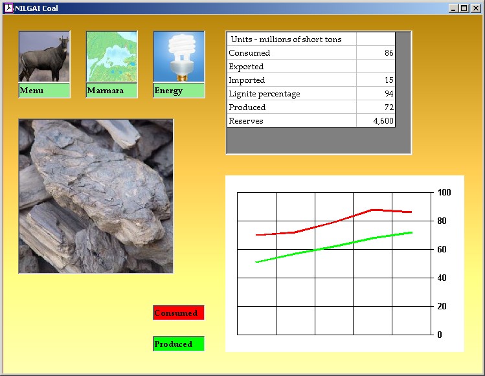Screen dimensions: 485x376
Task: Open the Marmara map picture
Action: coord(111,57)
